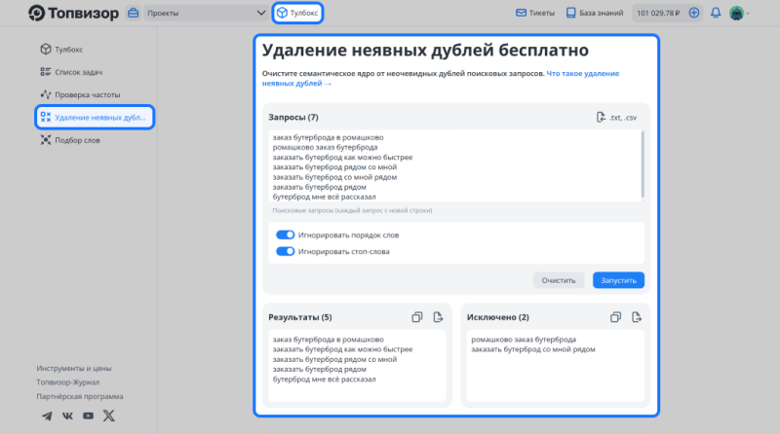Open the VK icon
The height and width of the screenshot is (434, 780).
point(67,416)
